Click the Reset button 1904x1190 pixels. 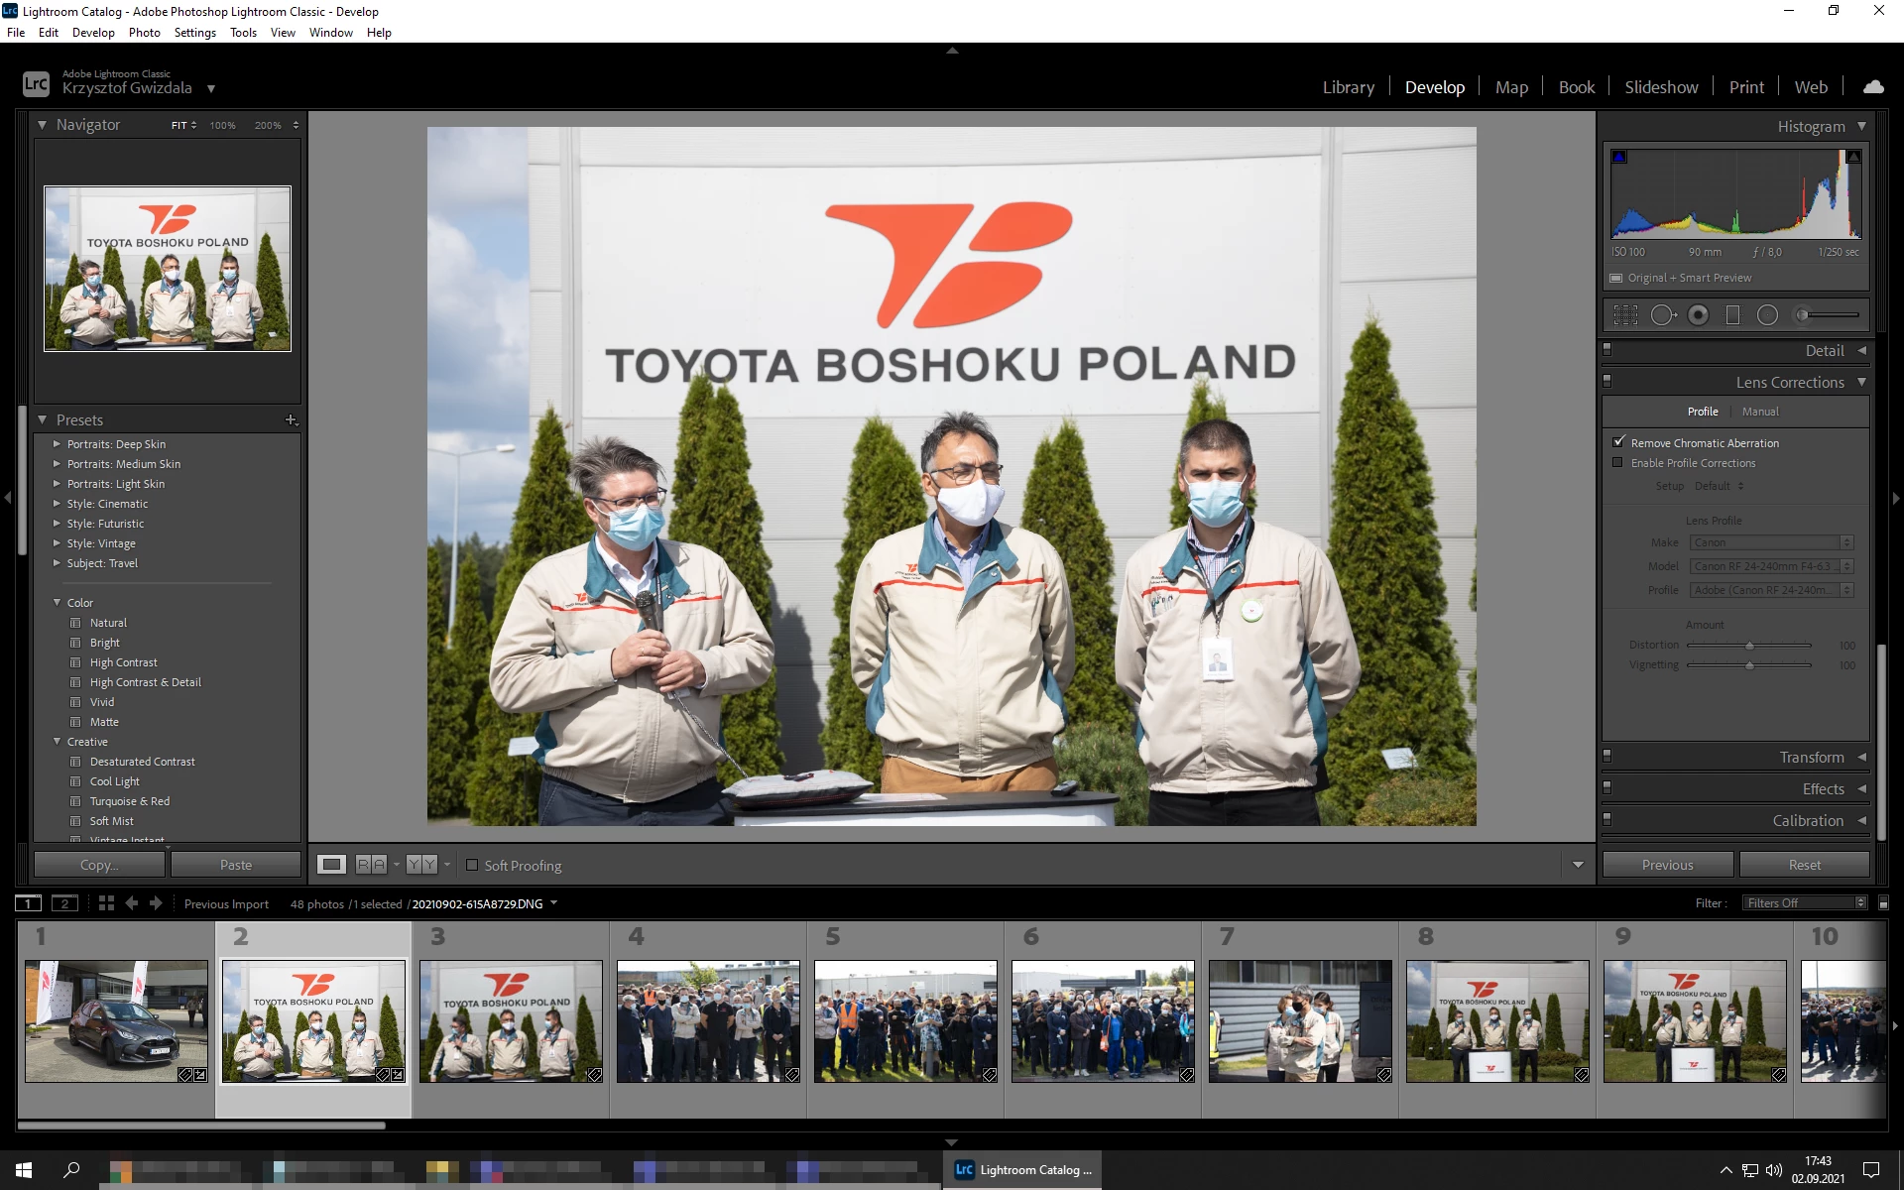coord(1804,865)
